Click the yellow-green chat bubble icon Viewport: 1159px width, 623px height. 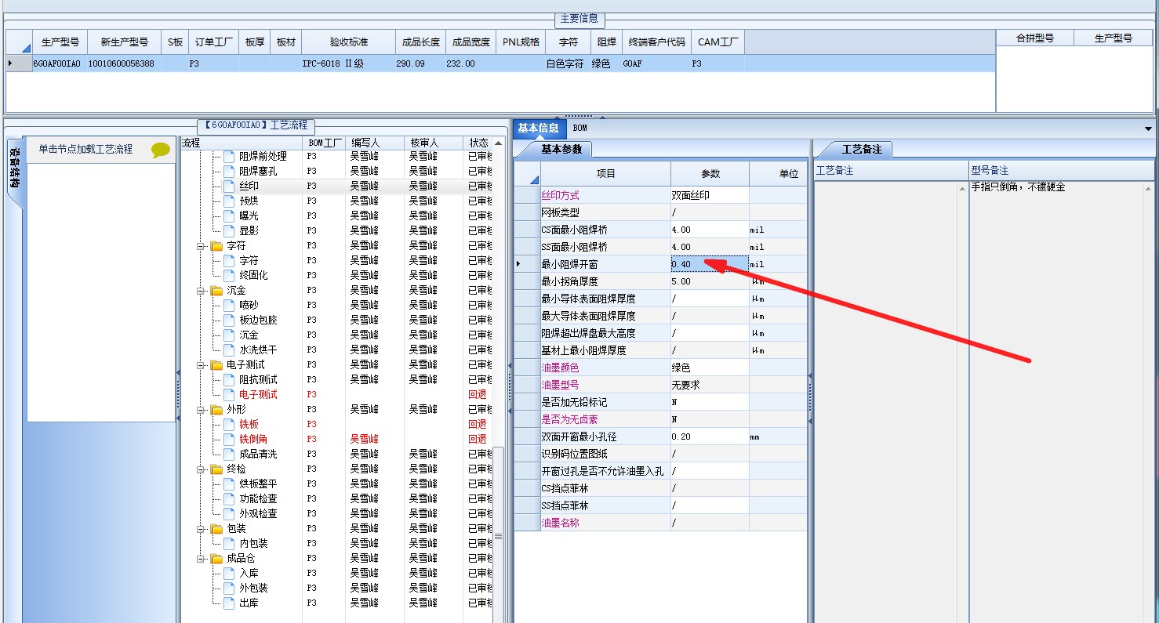point(161,150)
